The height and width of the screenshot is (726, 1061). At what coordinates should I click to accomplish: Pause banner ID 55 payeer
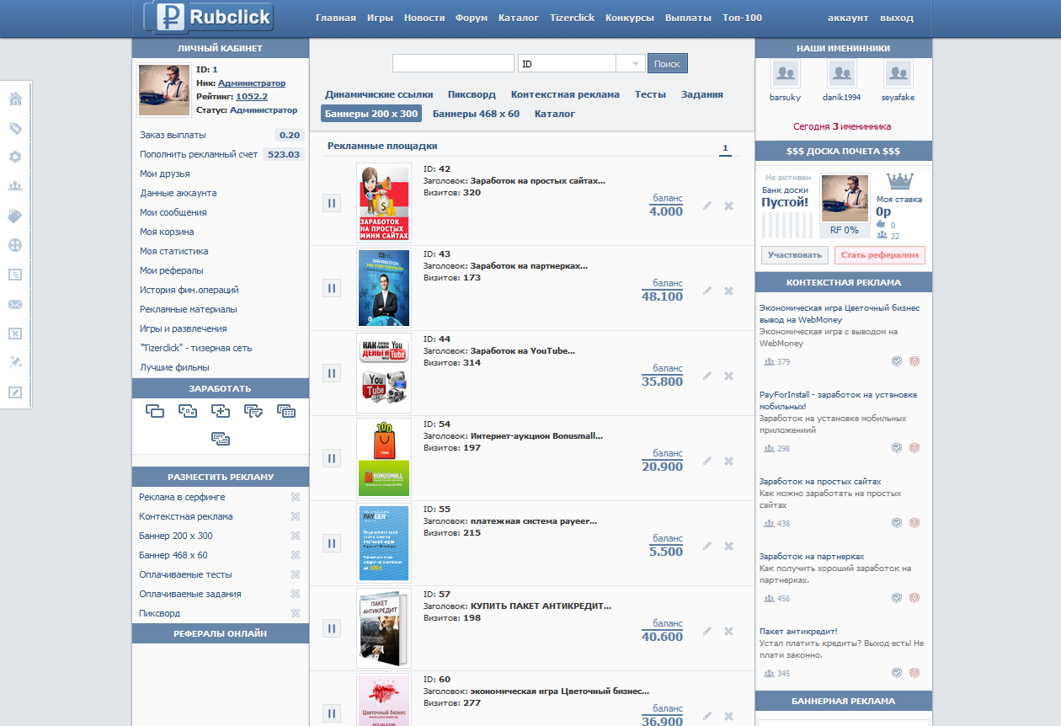tap(332, 543)
